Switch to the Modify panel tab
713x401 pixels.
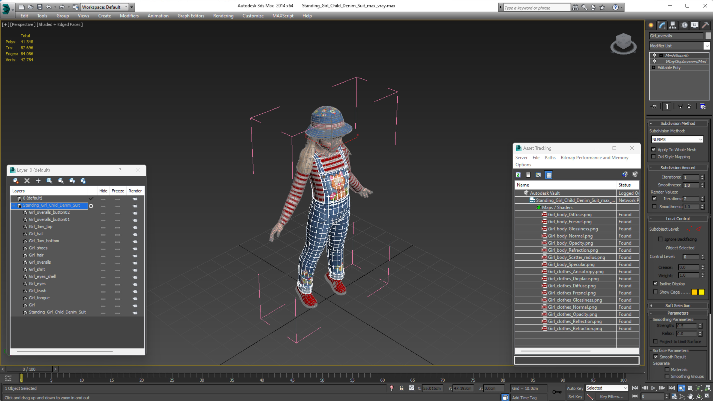coord(662,25)
